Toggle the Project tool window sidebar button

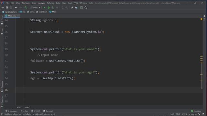(2, 20)
